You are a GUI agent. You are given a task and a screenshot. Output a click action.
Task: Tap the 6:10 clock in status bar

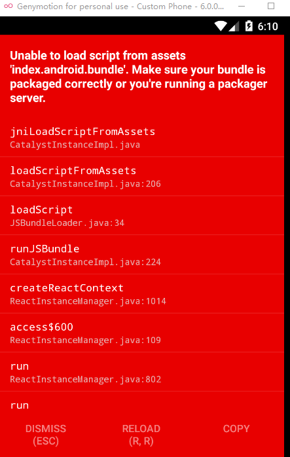click(x=268, y=27)
